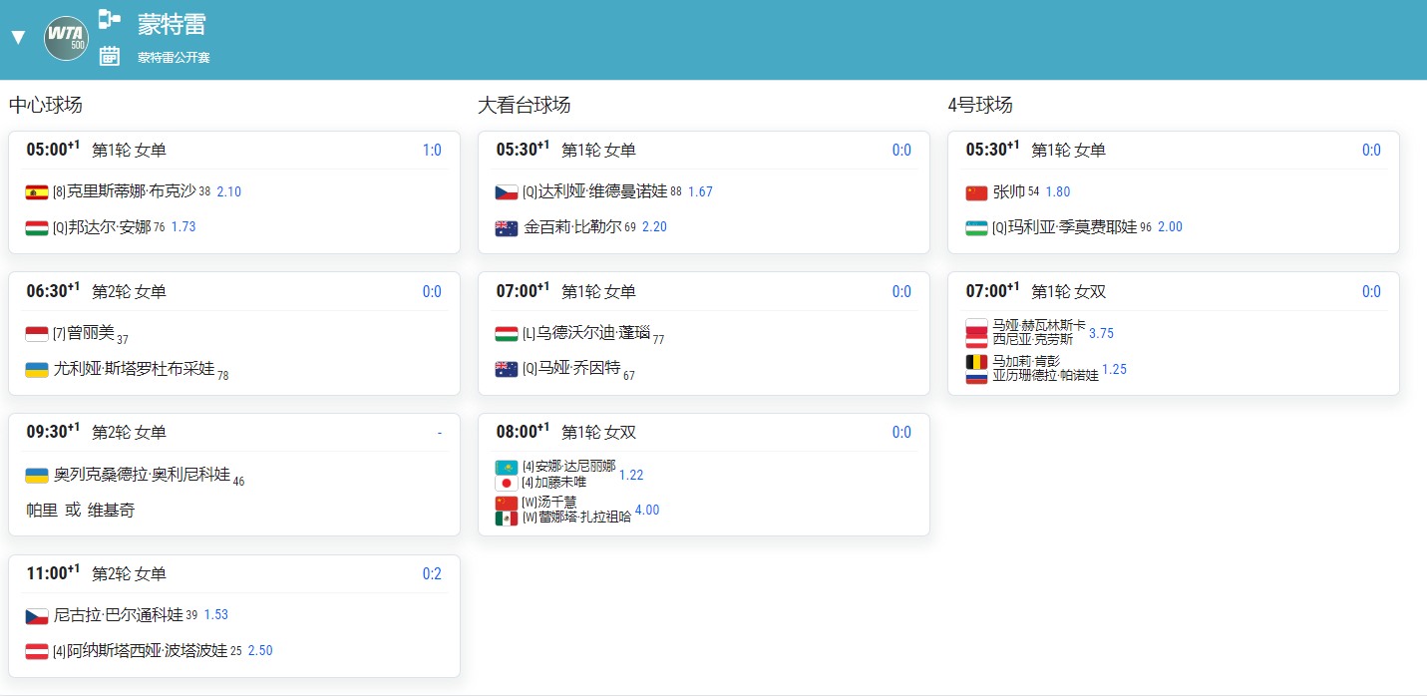This screenshot has height=696, width=1427.
Task: Open player 阿纳斯塔西娅·波塔波娃 profile
Action: (x=147, y=650)
